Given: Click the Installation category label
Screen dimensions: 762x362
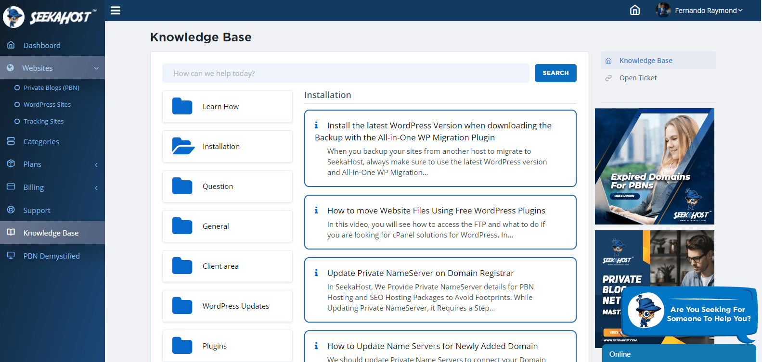Looking at the screenshot, I should 221,147.
